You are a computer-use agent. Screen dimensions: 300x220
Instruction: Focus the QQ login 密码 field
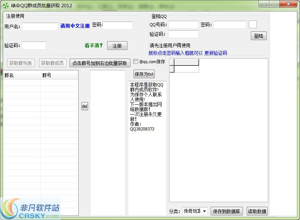point(230,25)
